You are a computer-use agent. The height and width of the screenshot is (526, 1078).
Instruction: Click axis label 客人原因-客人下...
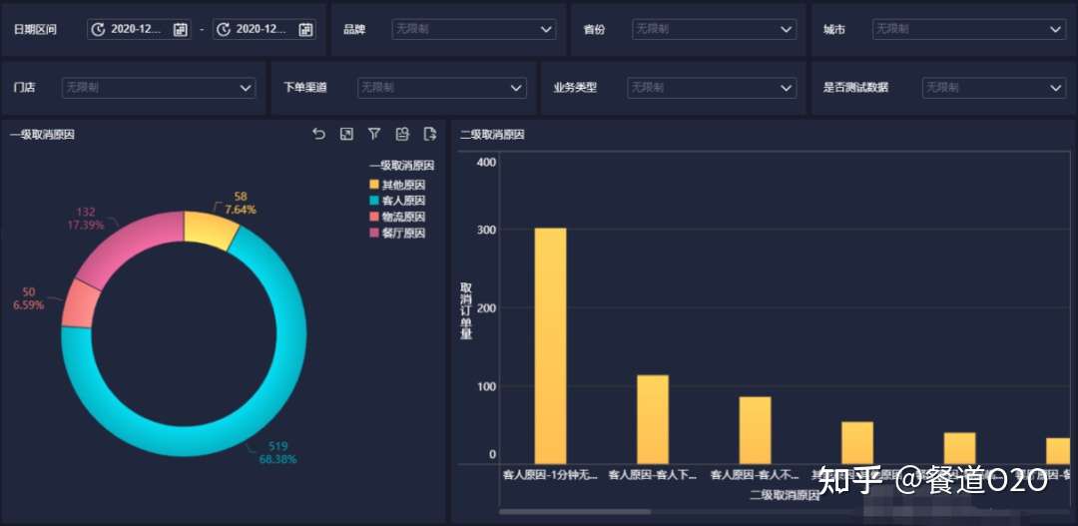click(653, 474)
